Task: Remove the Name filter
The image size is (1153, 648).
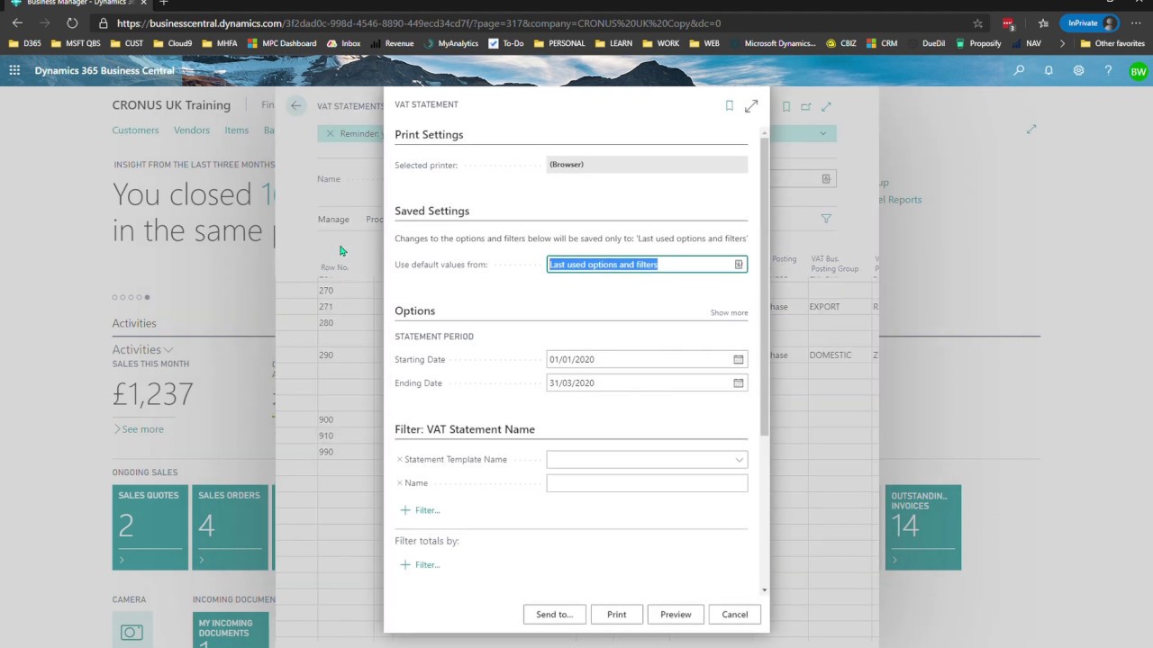Action: coord(400,483)
